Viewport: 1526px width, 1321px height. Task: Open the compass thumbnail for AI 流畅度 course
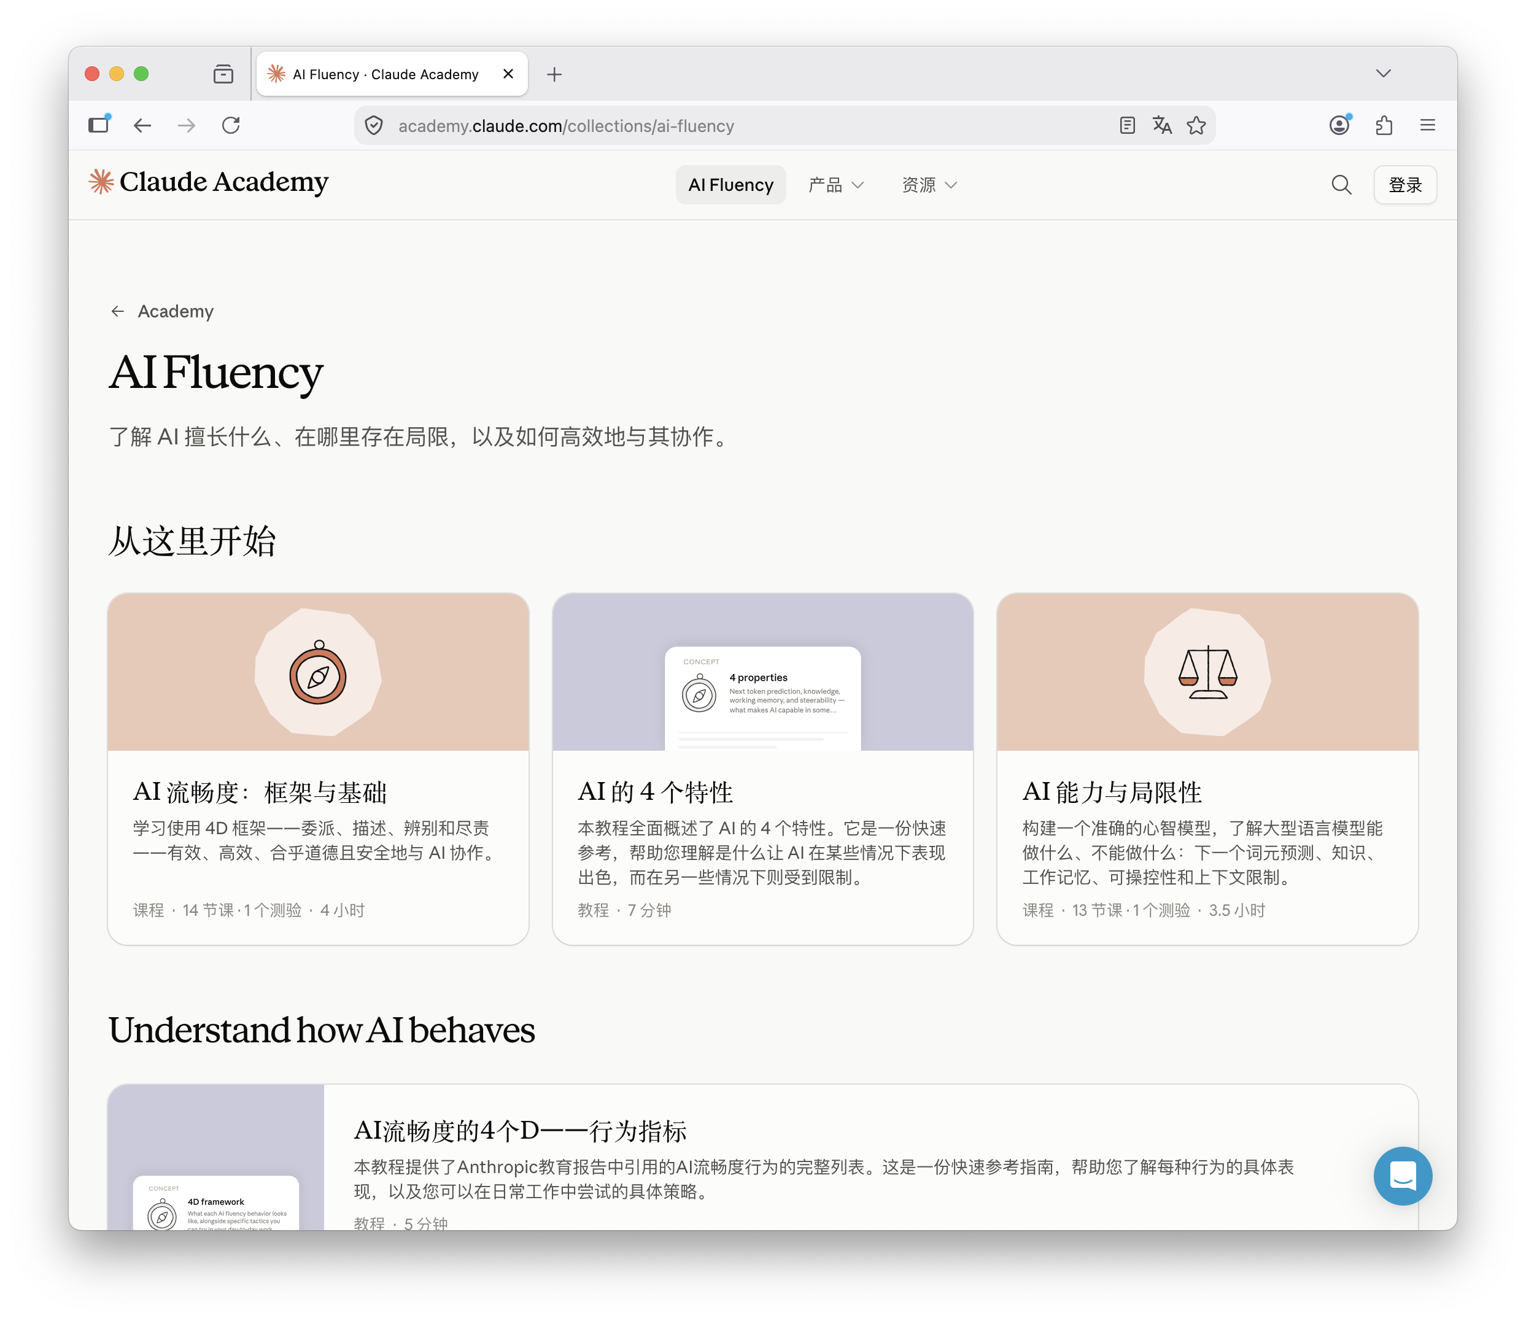(x=318, y=672)
